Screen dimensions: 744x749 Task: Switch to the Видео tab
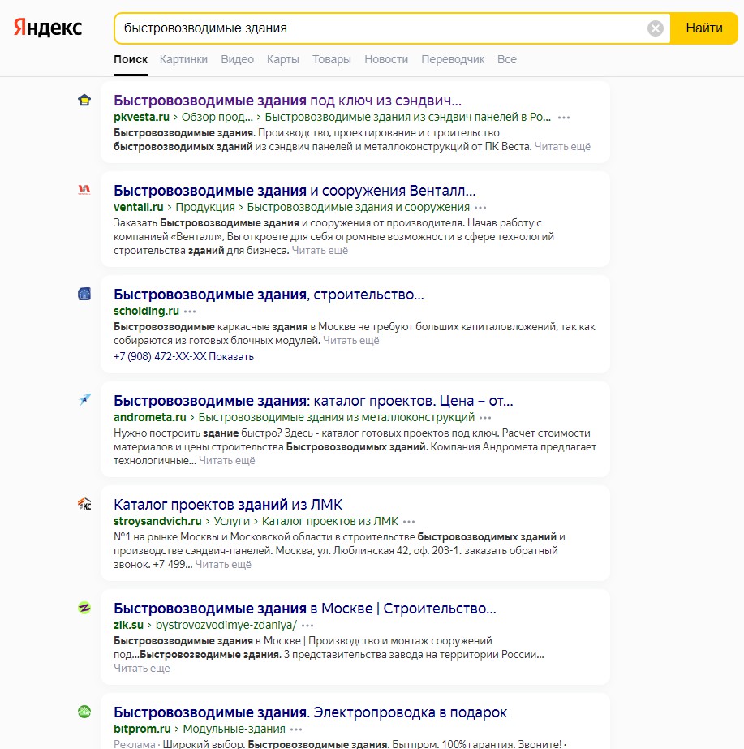(238, 59)
